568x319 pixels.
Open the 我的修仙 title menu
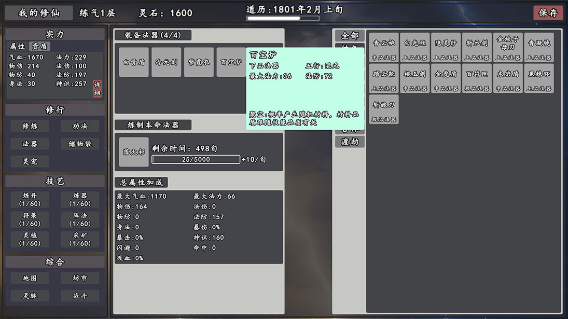point(39,13)
